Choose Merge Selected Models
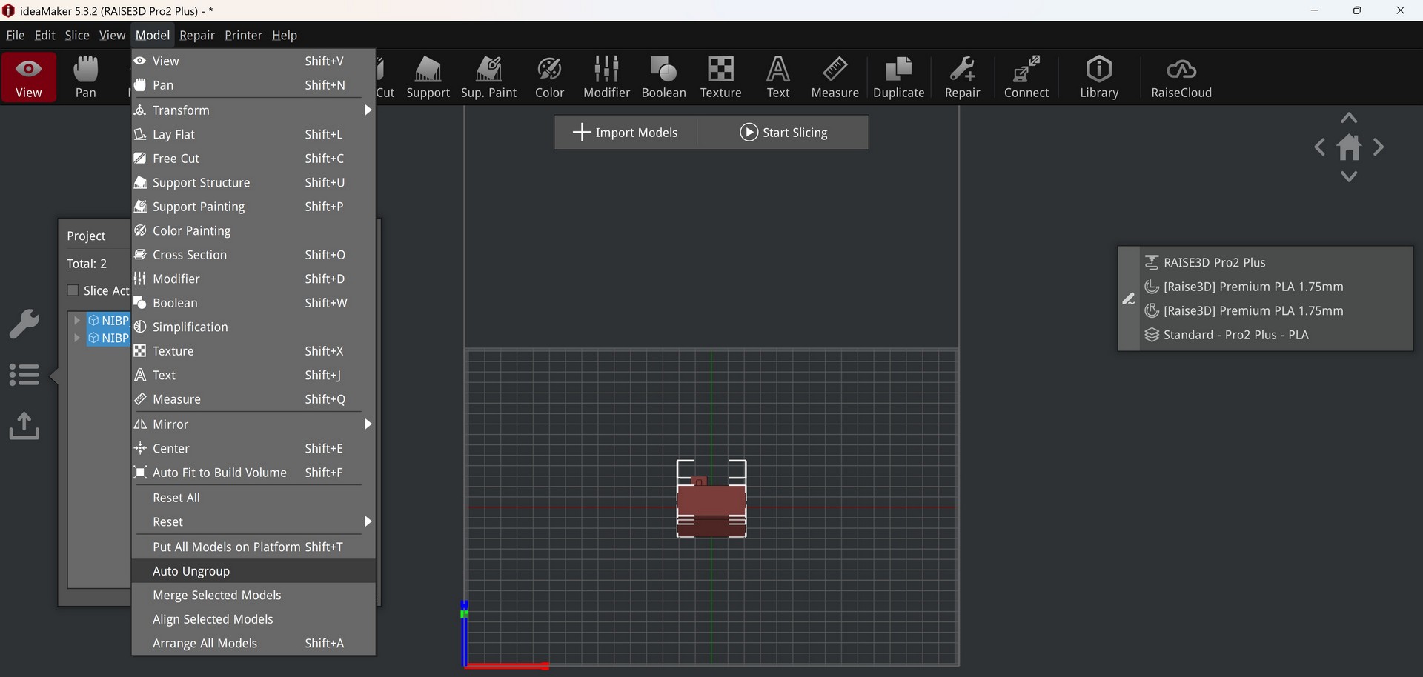1423x677 pixels. 253,596
